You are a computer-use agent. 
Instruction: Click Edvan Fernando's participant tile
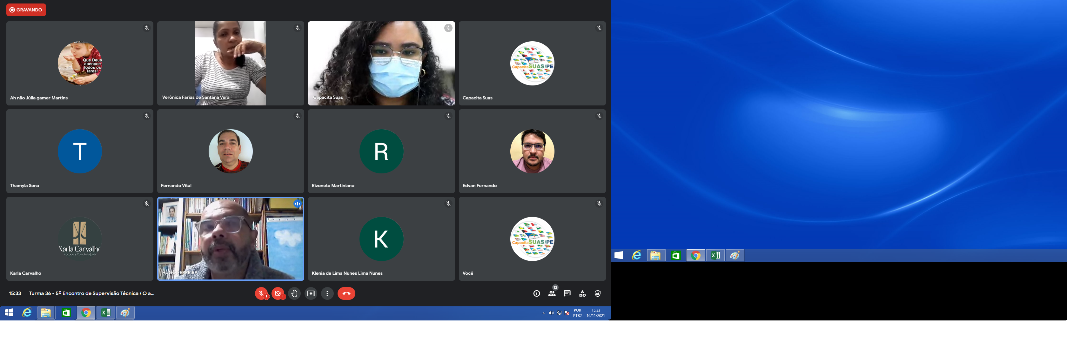coord(532,151)
